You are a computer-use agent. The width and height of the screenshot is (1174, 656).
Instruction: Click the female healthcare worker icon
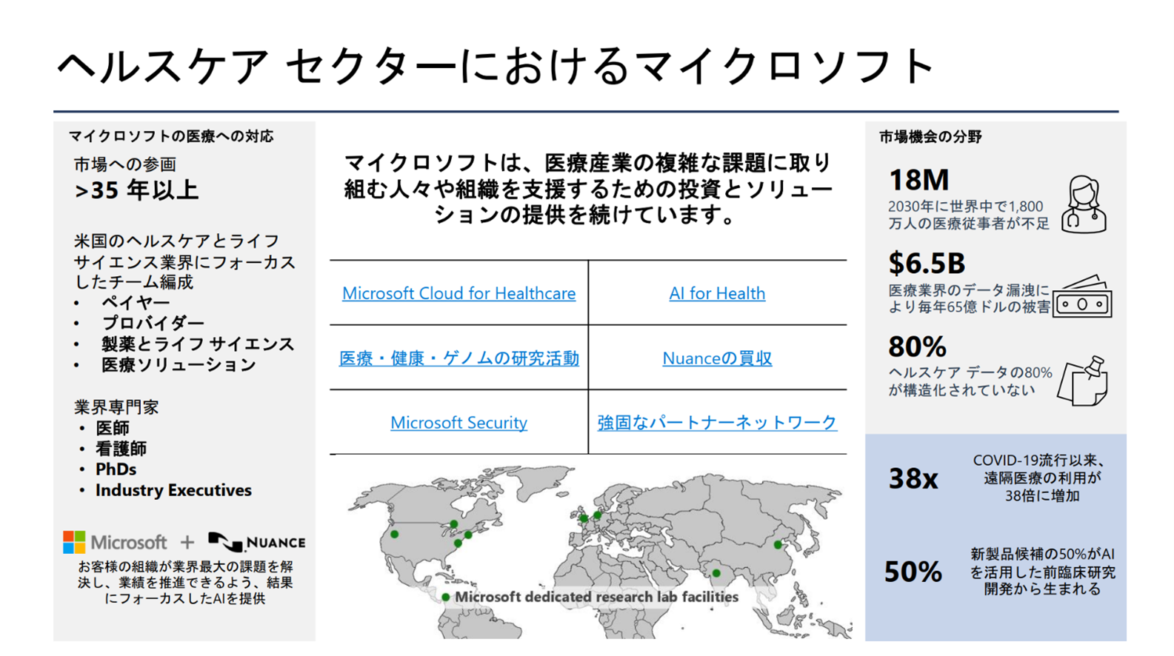tap(1084, 204)
